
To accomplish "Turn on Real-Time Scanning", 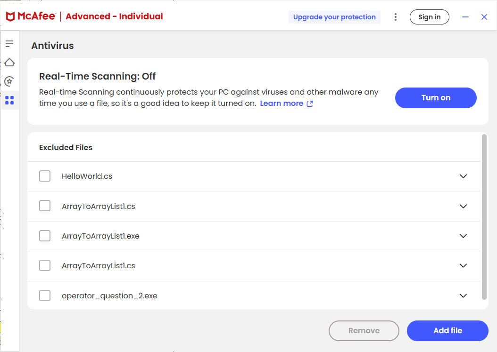I will coord(436,98).
